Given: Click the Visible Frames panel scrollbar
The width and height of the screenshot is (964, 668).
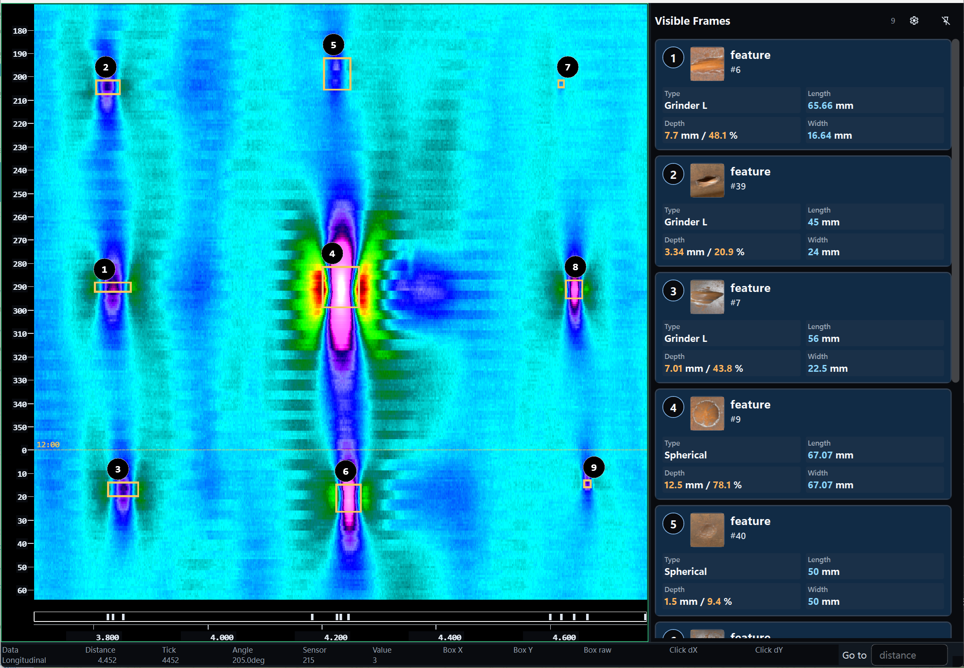Looking at the screenshot, I should click(x=955, y=211).
